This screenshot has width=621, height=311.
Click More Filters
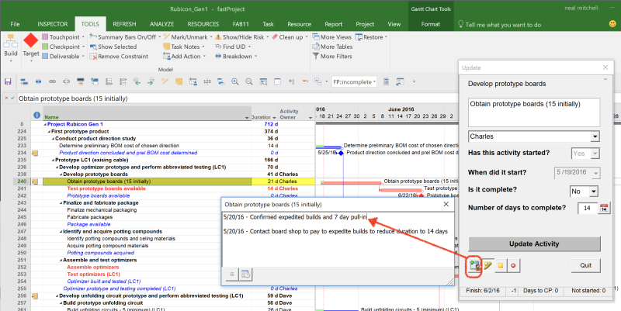tap(332, 56)
